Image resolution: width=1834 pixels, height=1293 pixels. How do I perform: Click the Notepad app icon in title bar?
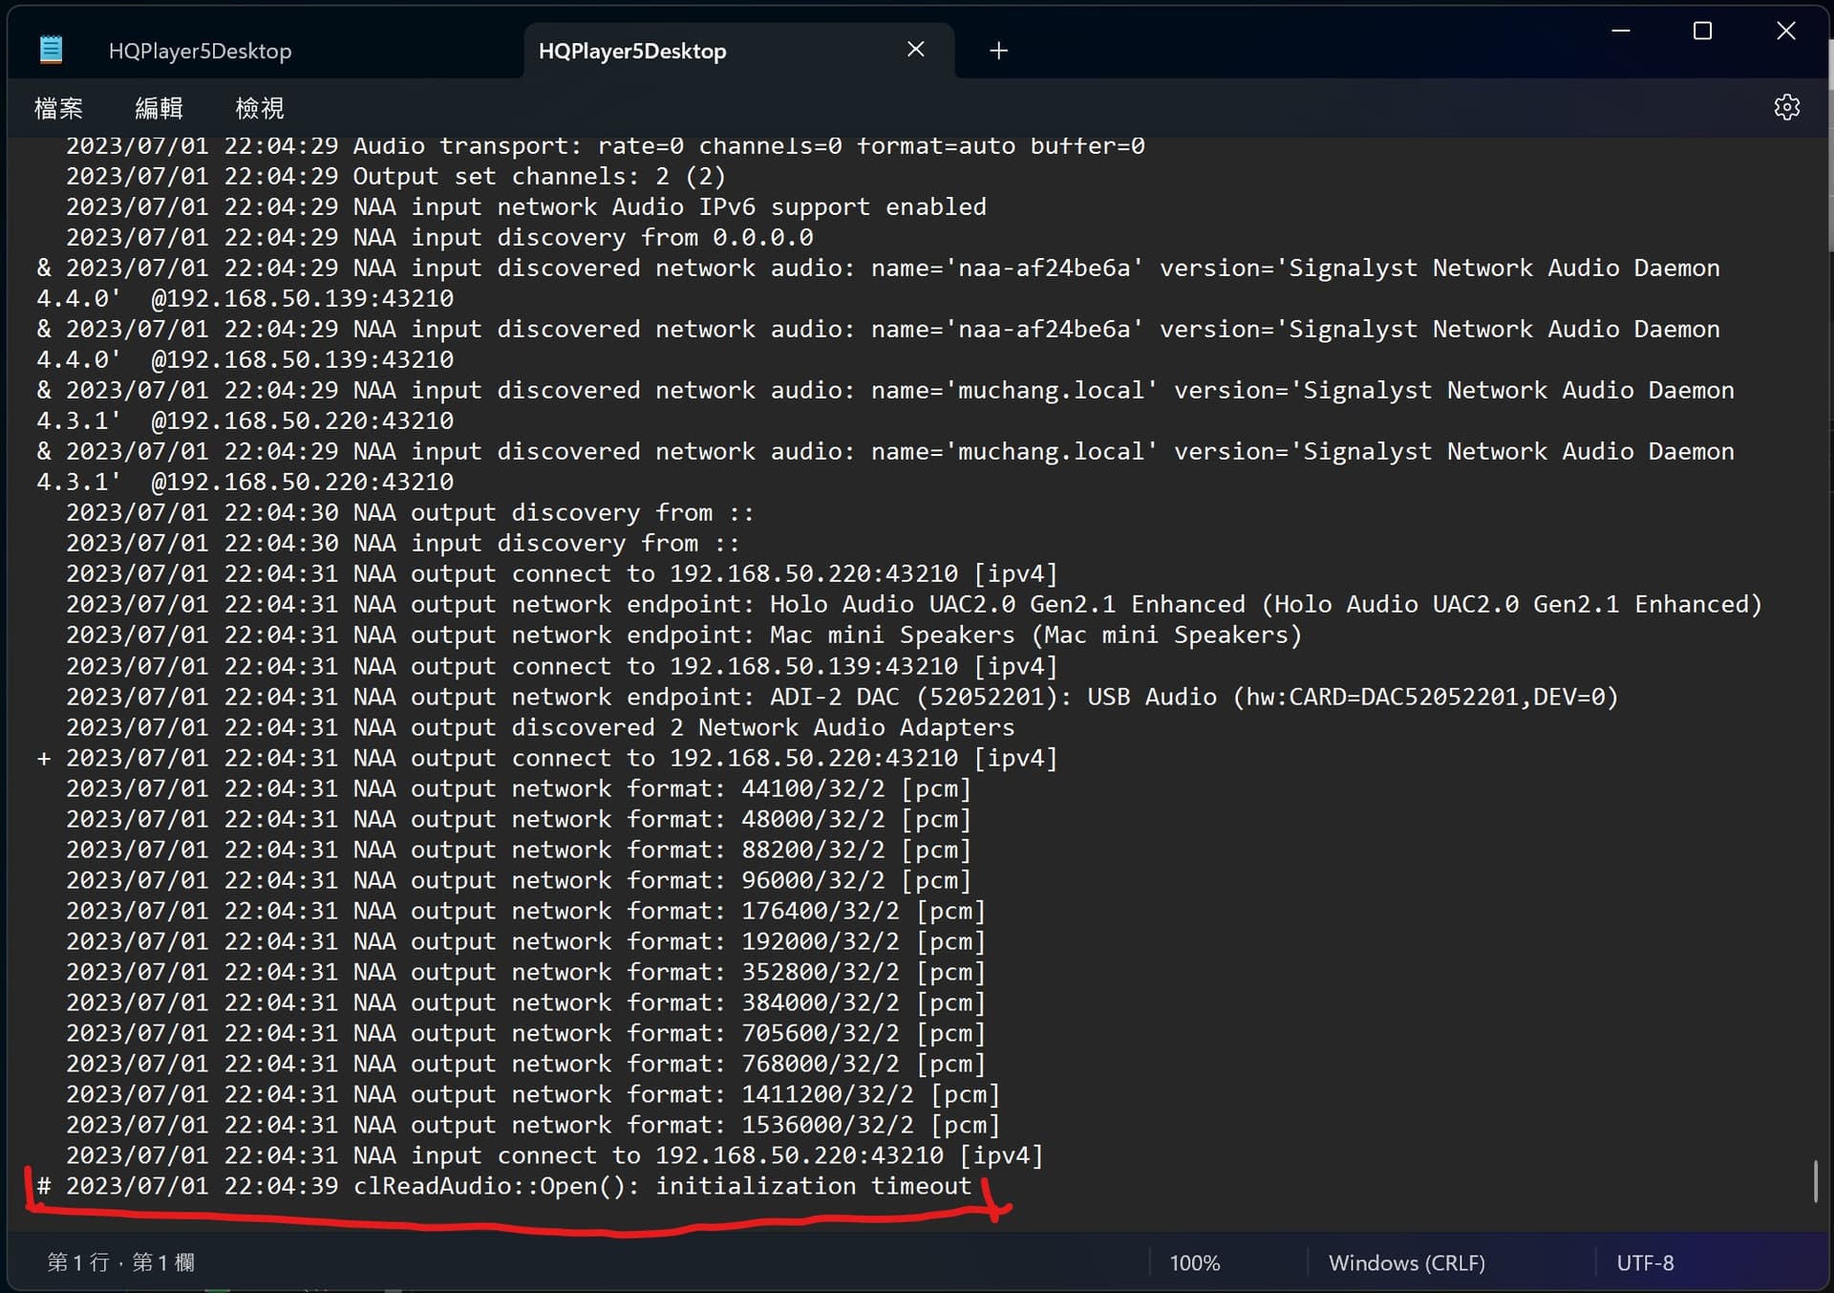tap(52, 50)
